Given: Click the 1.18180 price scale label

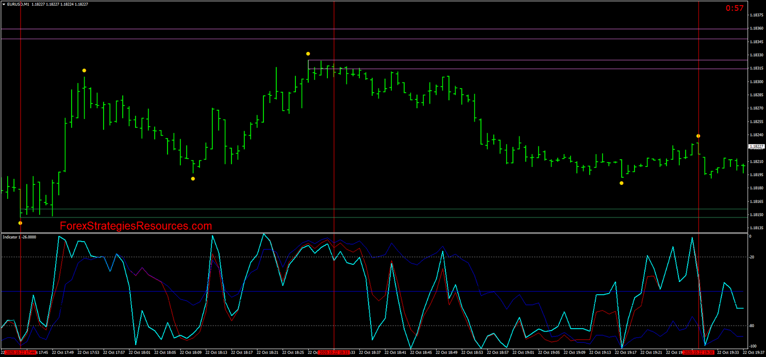Looking at the screenshot, I should tap(757, 189).
